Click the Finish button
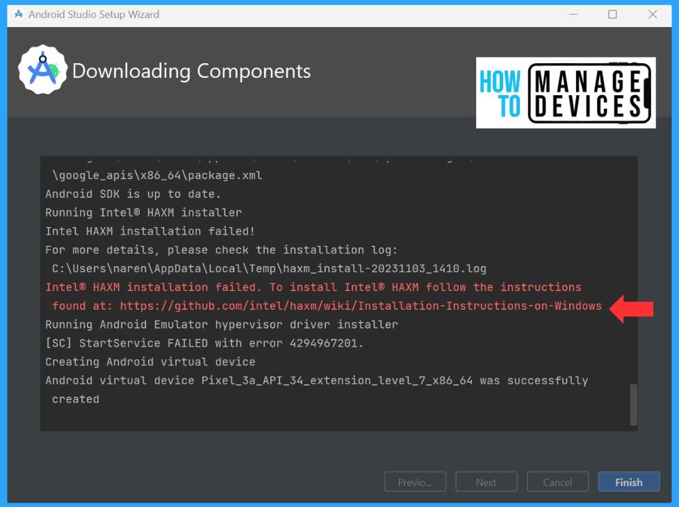The width and height of the screenshot is (679, 507). click(629, 482)
